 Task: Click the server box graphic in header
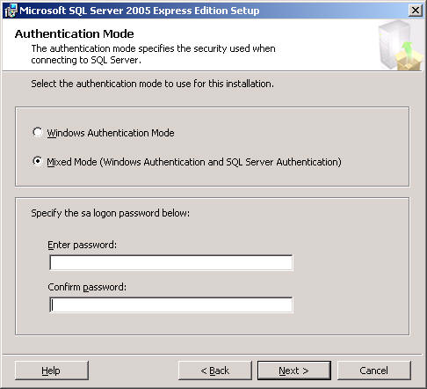click(x=401, y=45)
